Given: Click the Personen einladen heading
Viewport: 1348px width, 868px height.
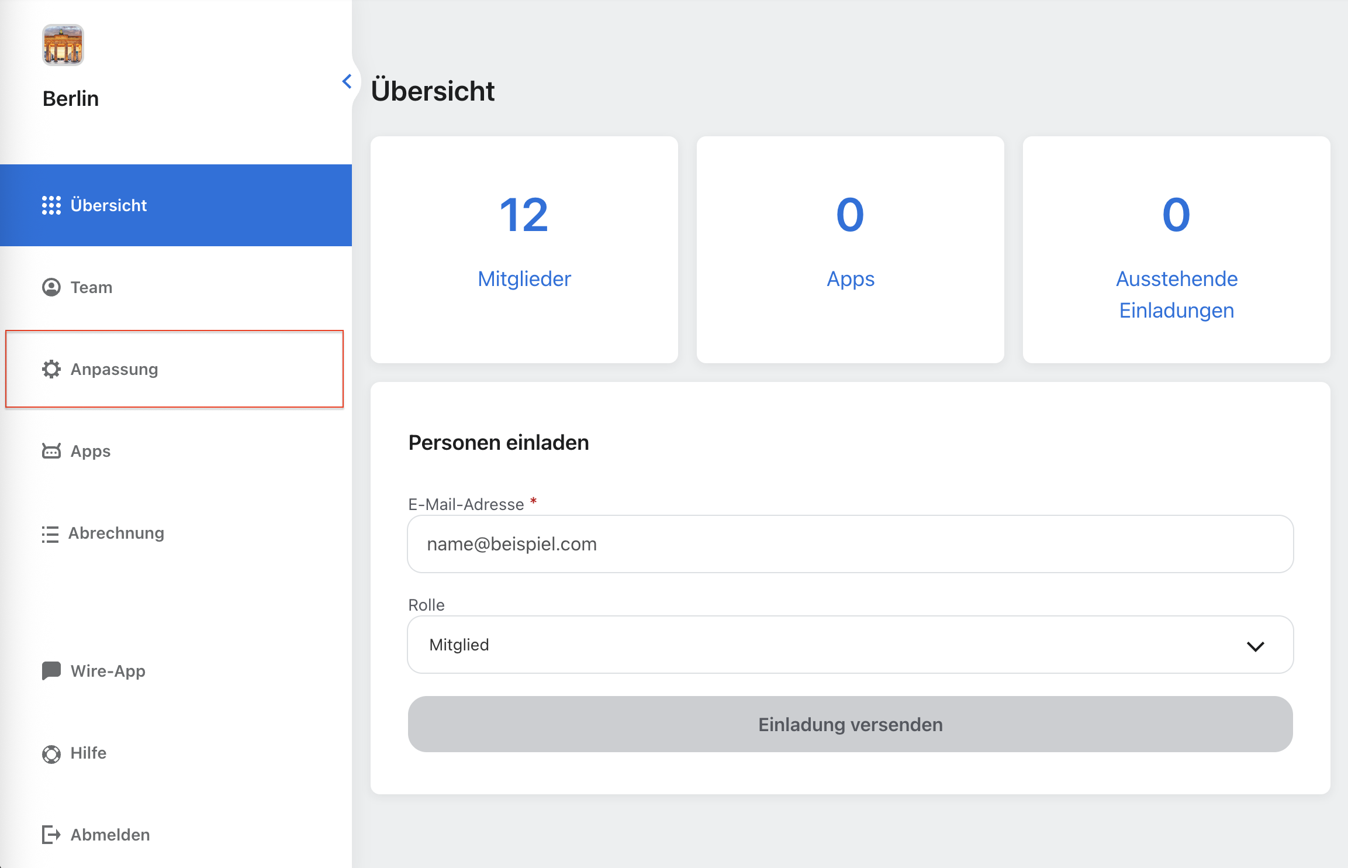Looking at the screenshot, I should click(499, 442).
